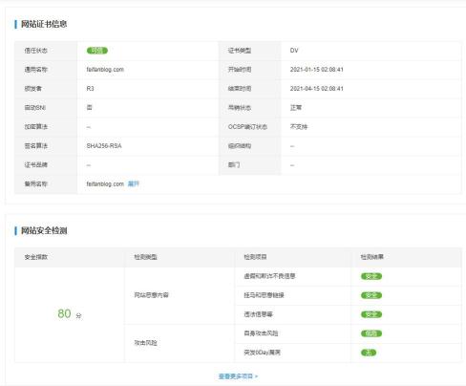Click the 检测结果 column header

[x=372, y=257]
